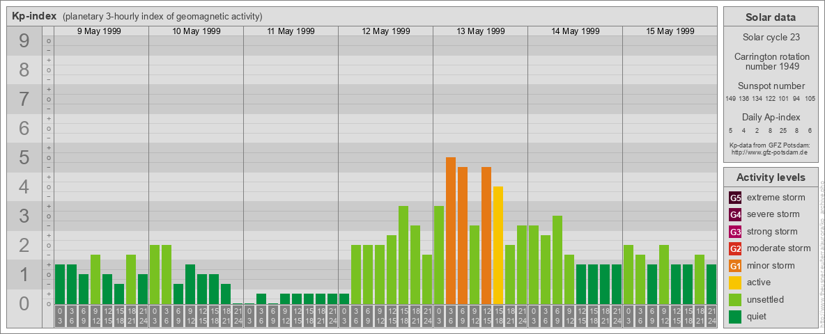The height and width of the screenshot is (334, 825).
Task: Click sunspot value 149
Action: pos(730,99)
